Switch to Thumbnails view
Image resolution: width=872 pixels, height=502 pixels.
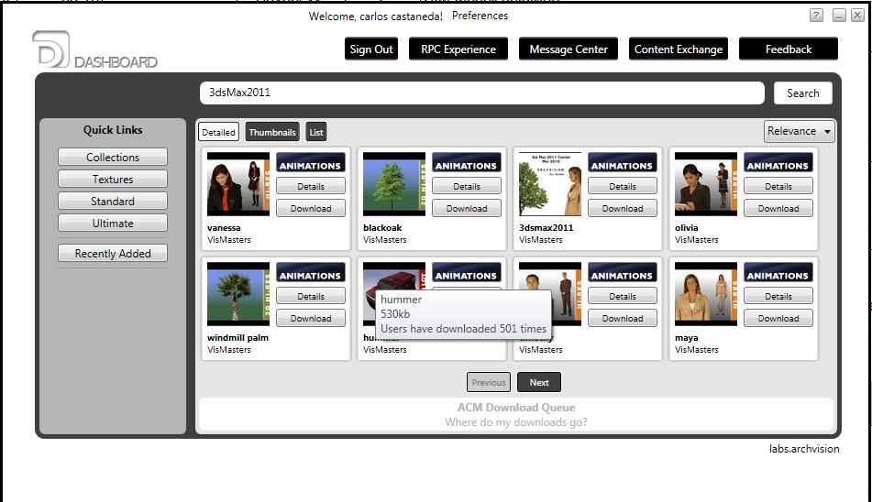272,132
